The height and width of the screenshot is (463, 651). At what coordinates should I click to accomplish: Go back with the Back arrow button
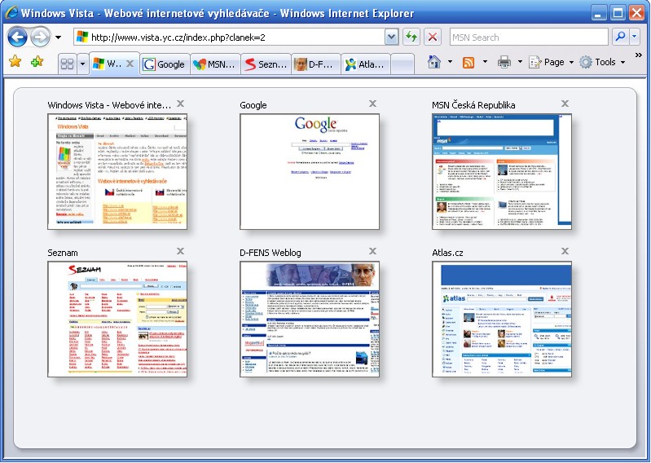pyautogui.click(x=17, y=37)
